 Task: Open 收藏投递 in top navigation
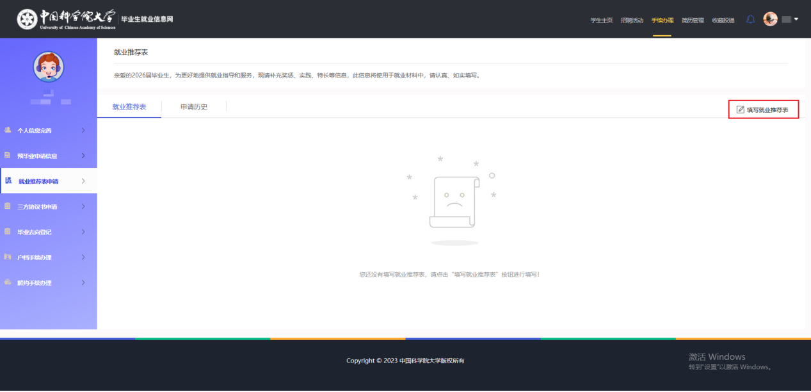723,20
